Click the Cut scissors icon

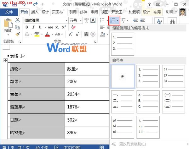18,20
